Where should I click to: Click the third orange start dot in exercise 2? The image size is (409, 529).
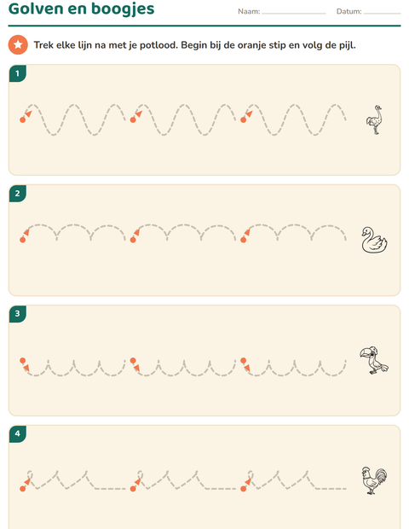243,240
